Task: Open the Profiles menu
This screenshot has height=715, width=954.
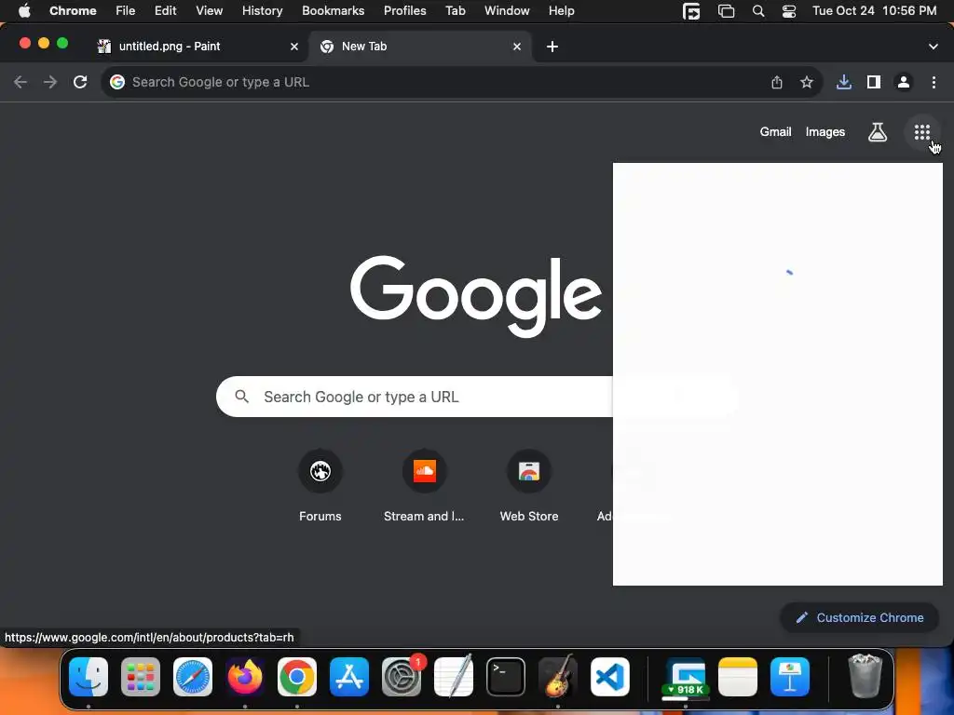Action: (404, 11)
